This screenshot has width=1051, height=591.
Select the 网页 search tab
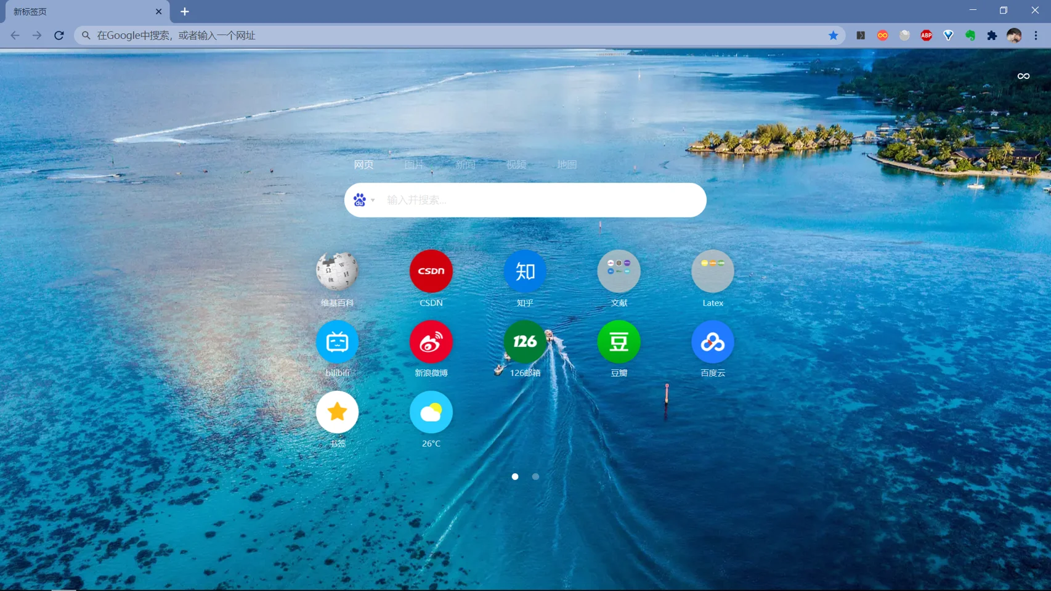[363, 165]
